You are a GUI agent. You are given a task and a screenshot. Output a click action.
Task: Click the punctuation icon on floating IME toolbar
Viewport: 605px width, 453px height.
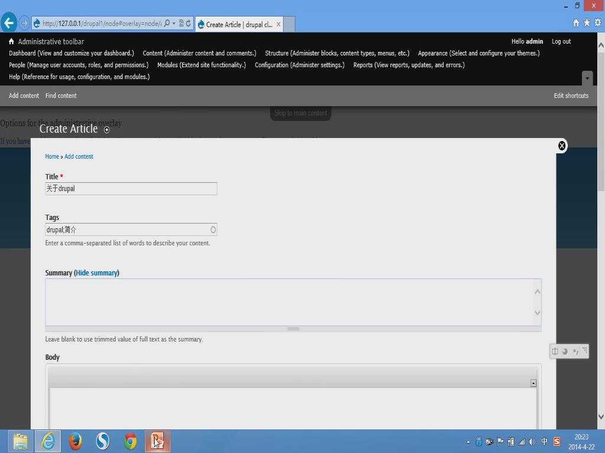(x=575, y=352)
